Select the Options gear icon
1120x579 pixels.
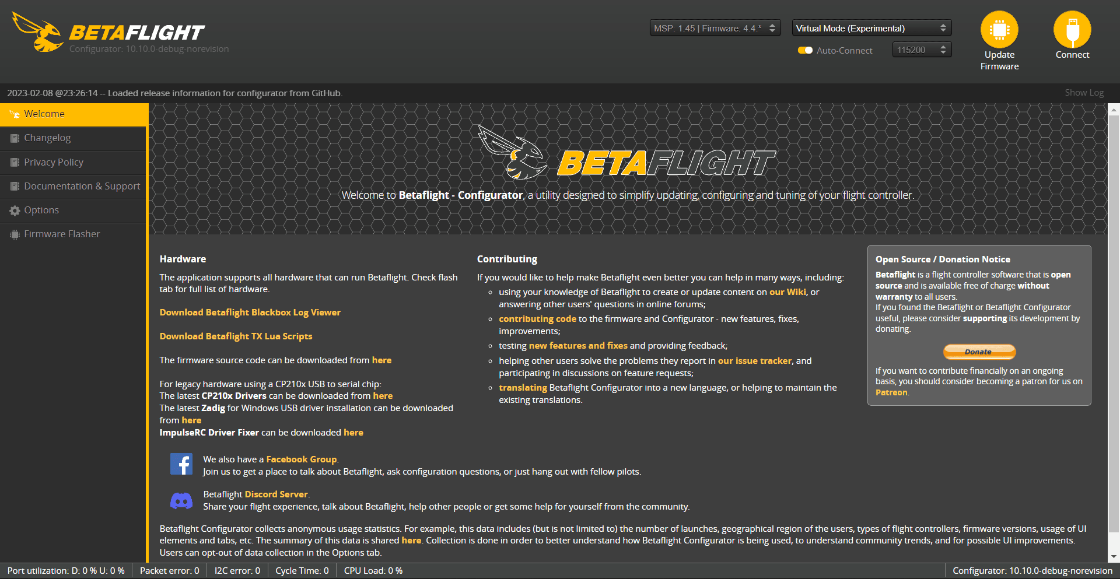14,210
